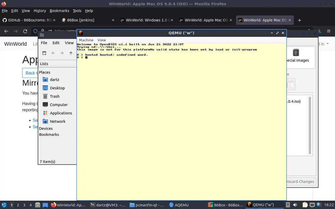Click the WinWorld site logo link
335x209 pixels.
pyautogui.click(x=15, y=44)
